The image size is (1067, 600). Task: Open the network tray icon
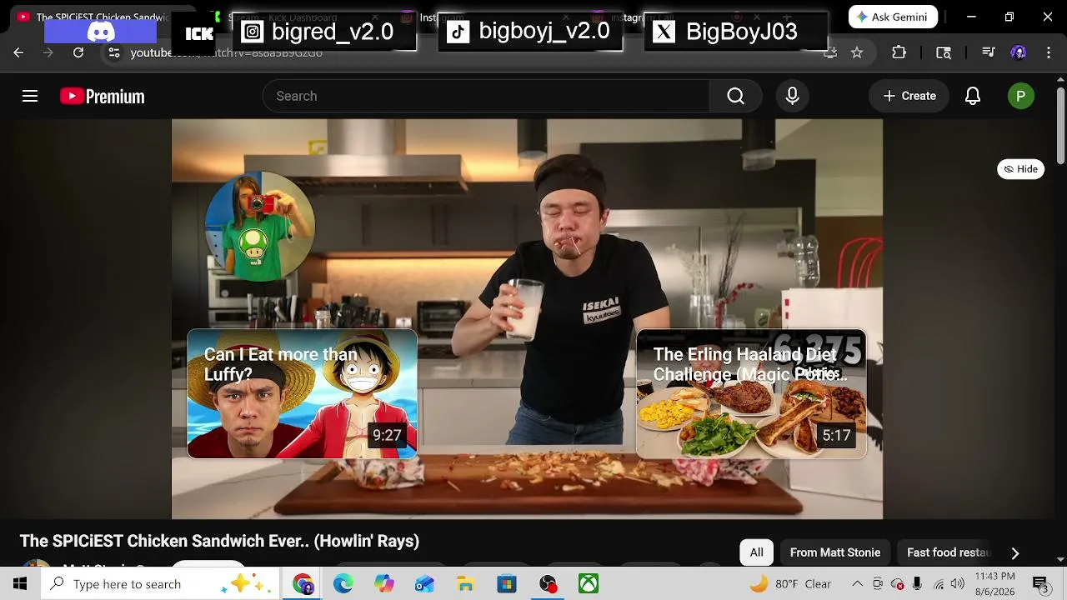click(939, 584)
